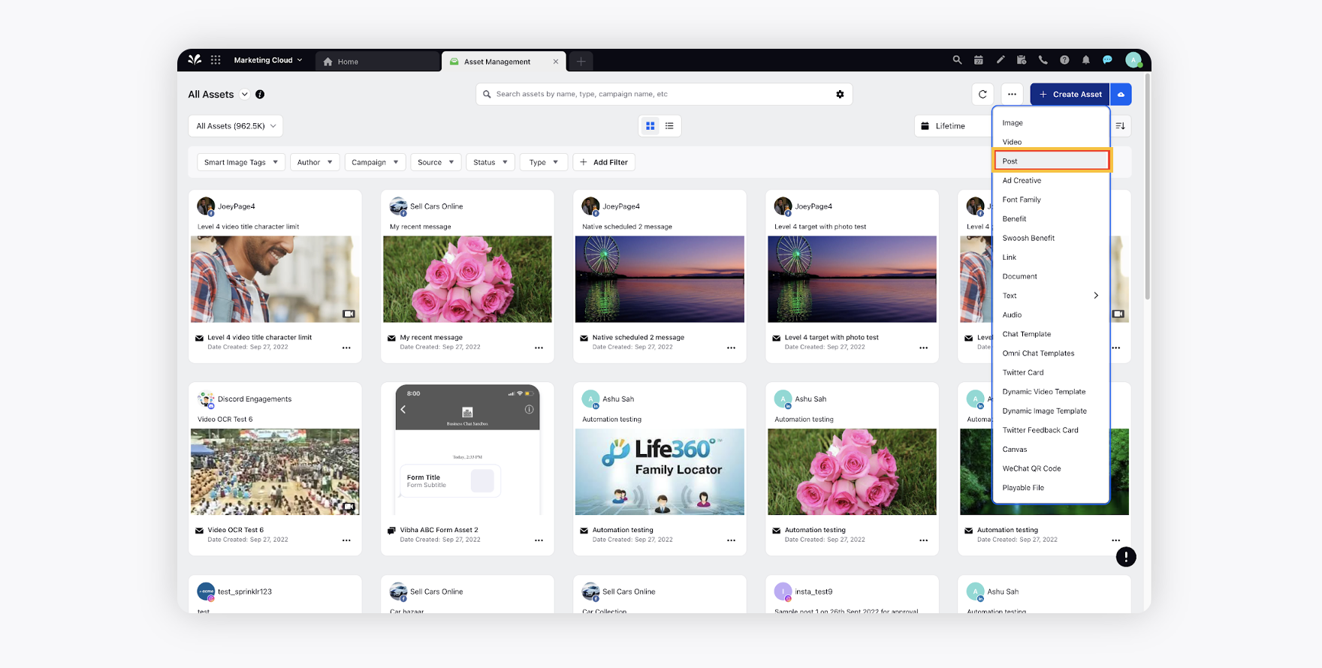Click the Create Asset button
1322x668 pixels.
1070,95
